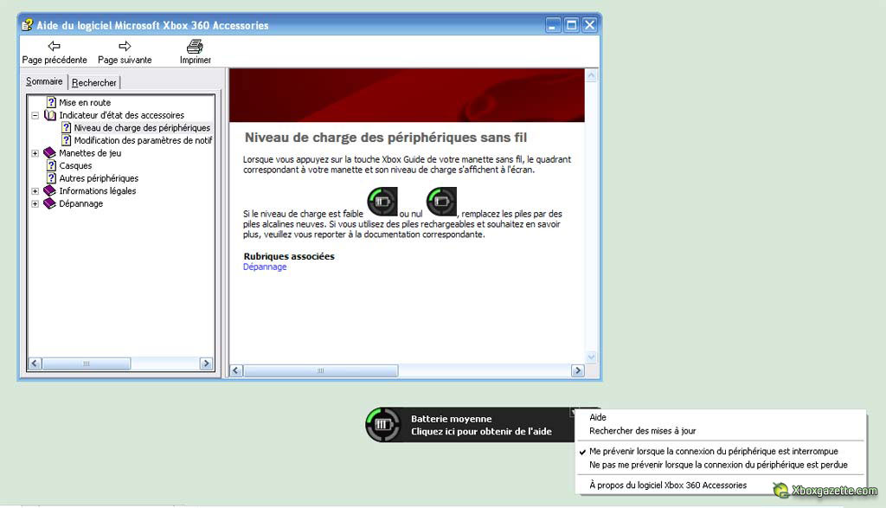The height and width of the screenshot is (508, 886).
Task: Click the Imprimer printer icon
Action: (x=195, y=46)
